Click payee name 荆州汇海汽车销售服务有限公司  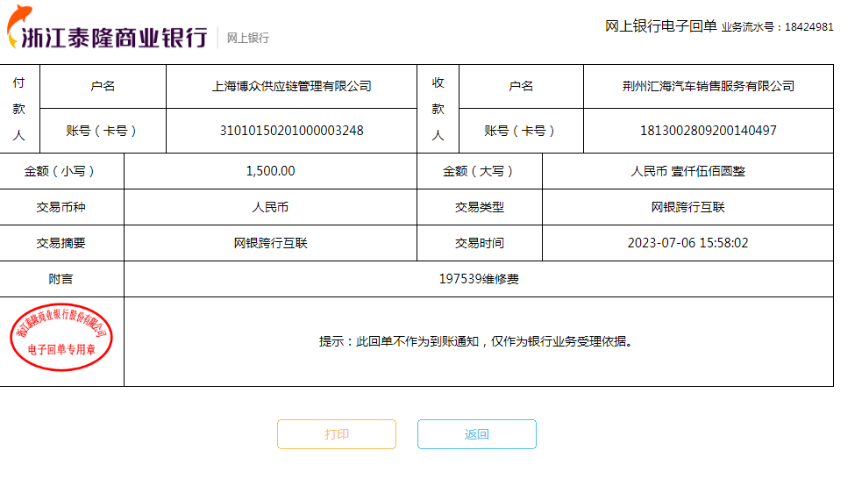[x=708, y=86]
